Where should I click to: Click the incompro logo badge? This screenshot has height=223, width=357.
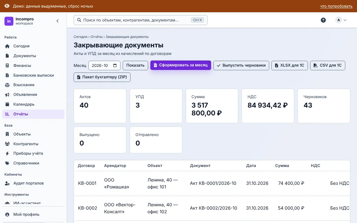pyautogui.click(x=9, y=21)
